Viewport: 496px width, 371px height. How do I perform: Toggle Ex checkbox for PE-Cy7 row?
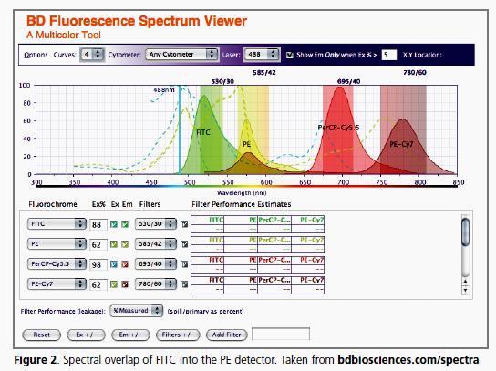pos(114,284)
